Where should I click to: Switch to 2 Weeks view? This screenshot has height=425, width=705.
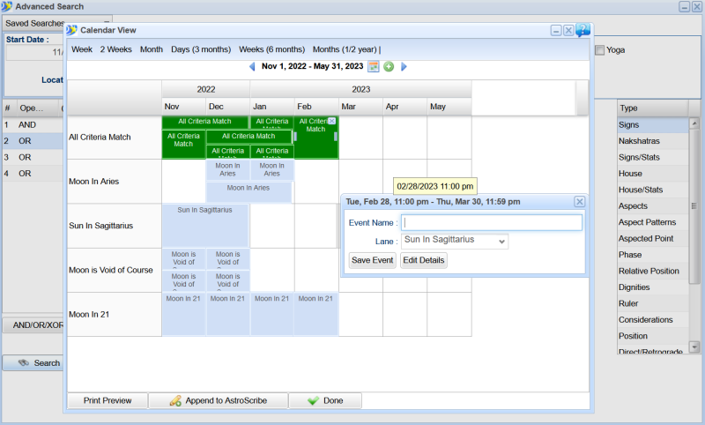(115, 49)
